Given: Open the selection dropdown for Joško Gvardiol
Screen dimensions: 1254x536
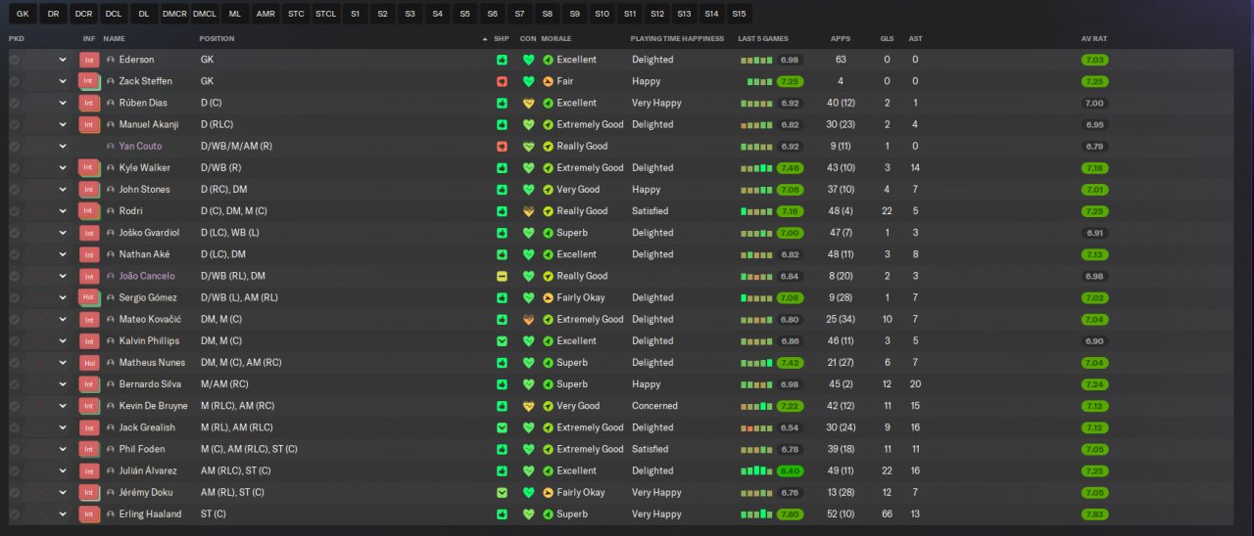Looking at the screenshot, I should coord(63,233).
